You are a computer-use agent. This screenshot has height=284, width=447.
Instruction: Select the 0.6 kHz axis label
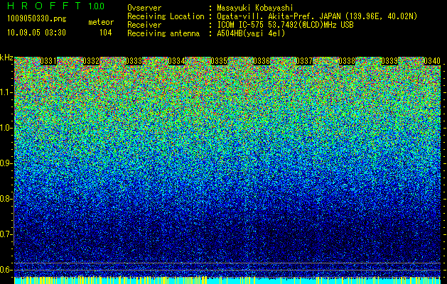[x=6, y=270]
